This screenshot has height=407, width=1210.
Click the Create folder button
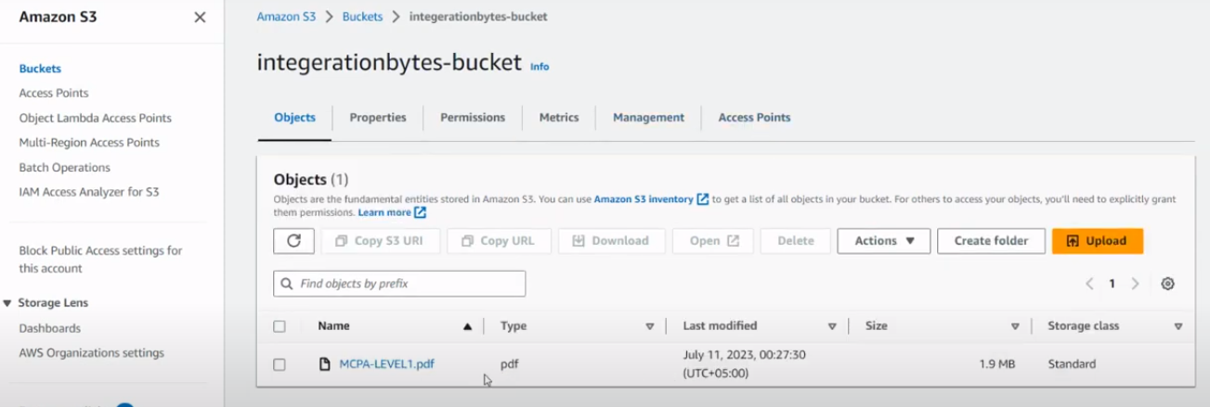(991, 241)
